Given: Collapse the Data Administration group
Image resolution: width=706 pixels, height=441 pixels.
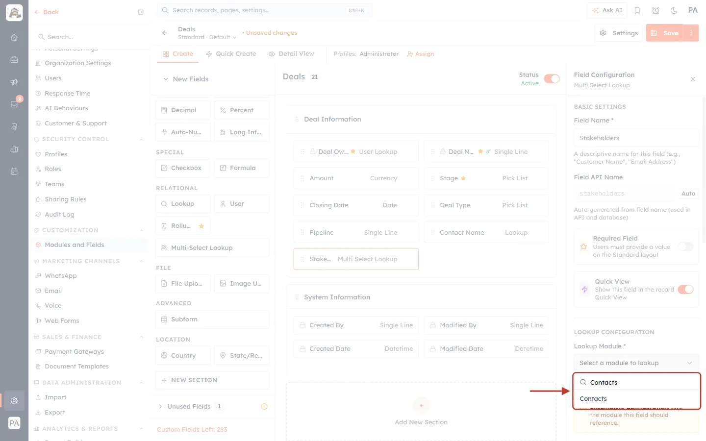Looking at the screenshot, I should tap(142, 383).
